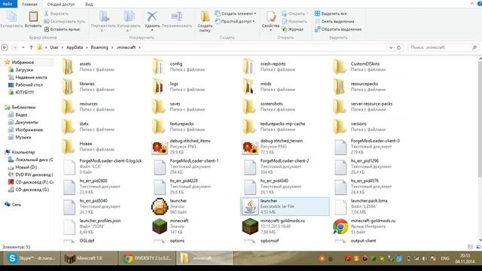Select the resourcepacks folder

[x=360, y=87]
